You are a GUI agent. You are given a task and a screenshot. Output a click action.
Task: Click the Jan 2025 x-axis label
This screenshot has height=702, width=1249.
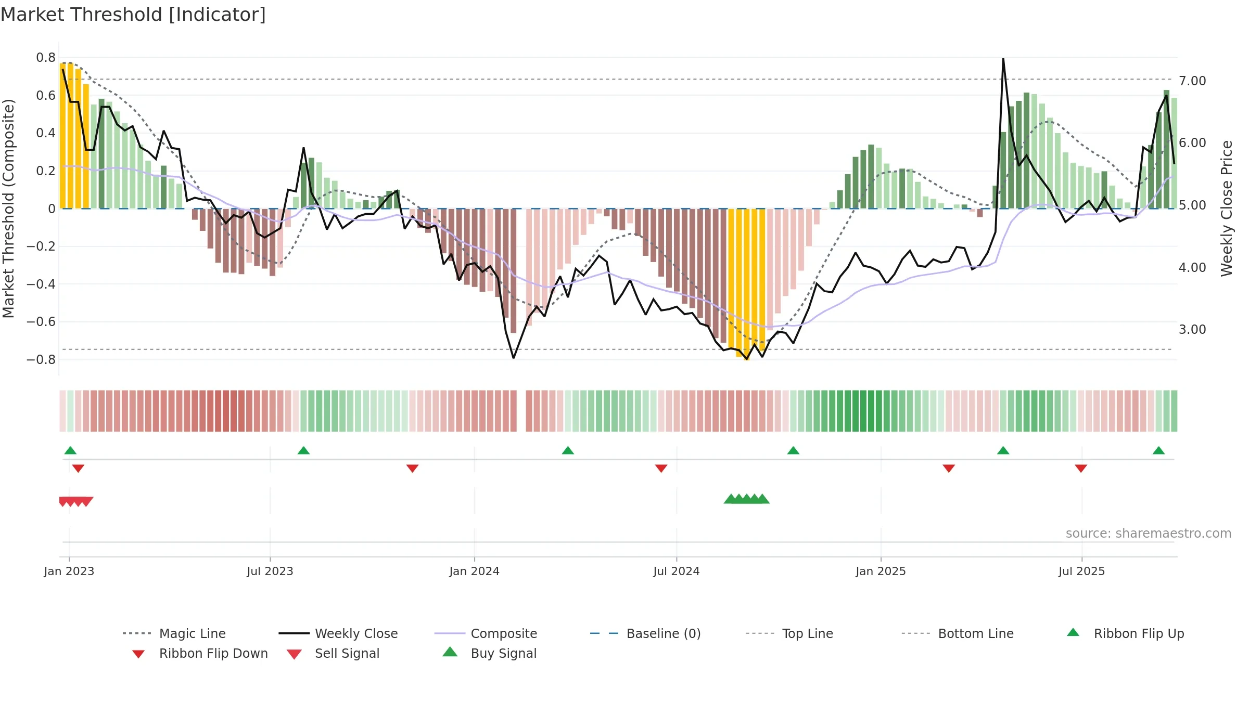click(881, 571)
